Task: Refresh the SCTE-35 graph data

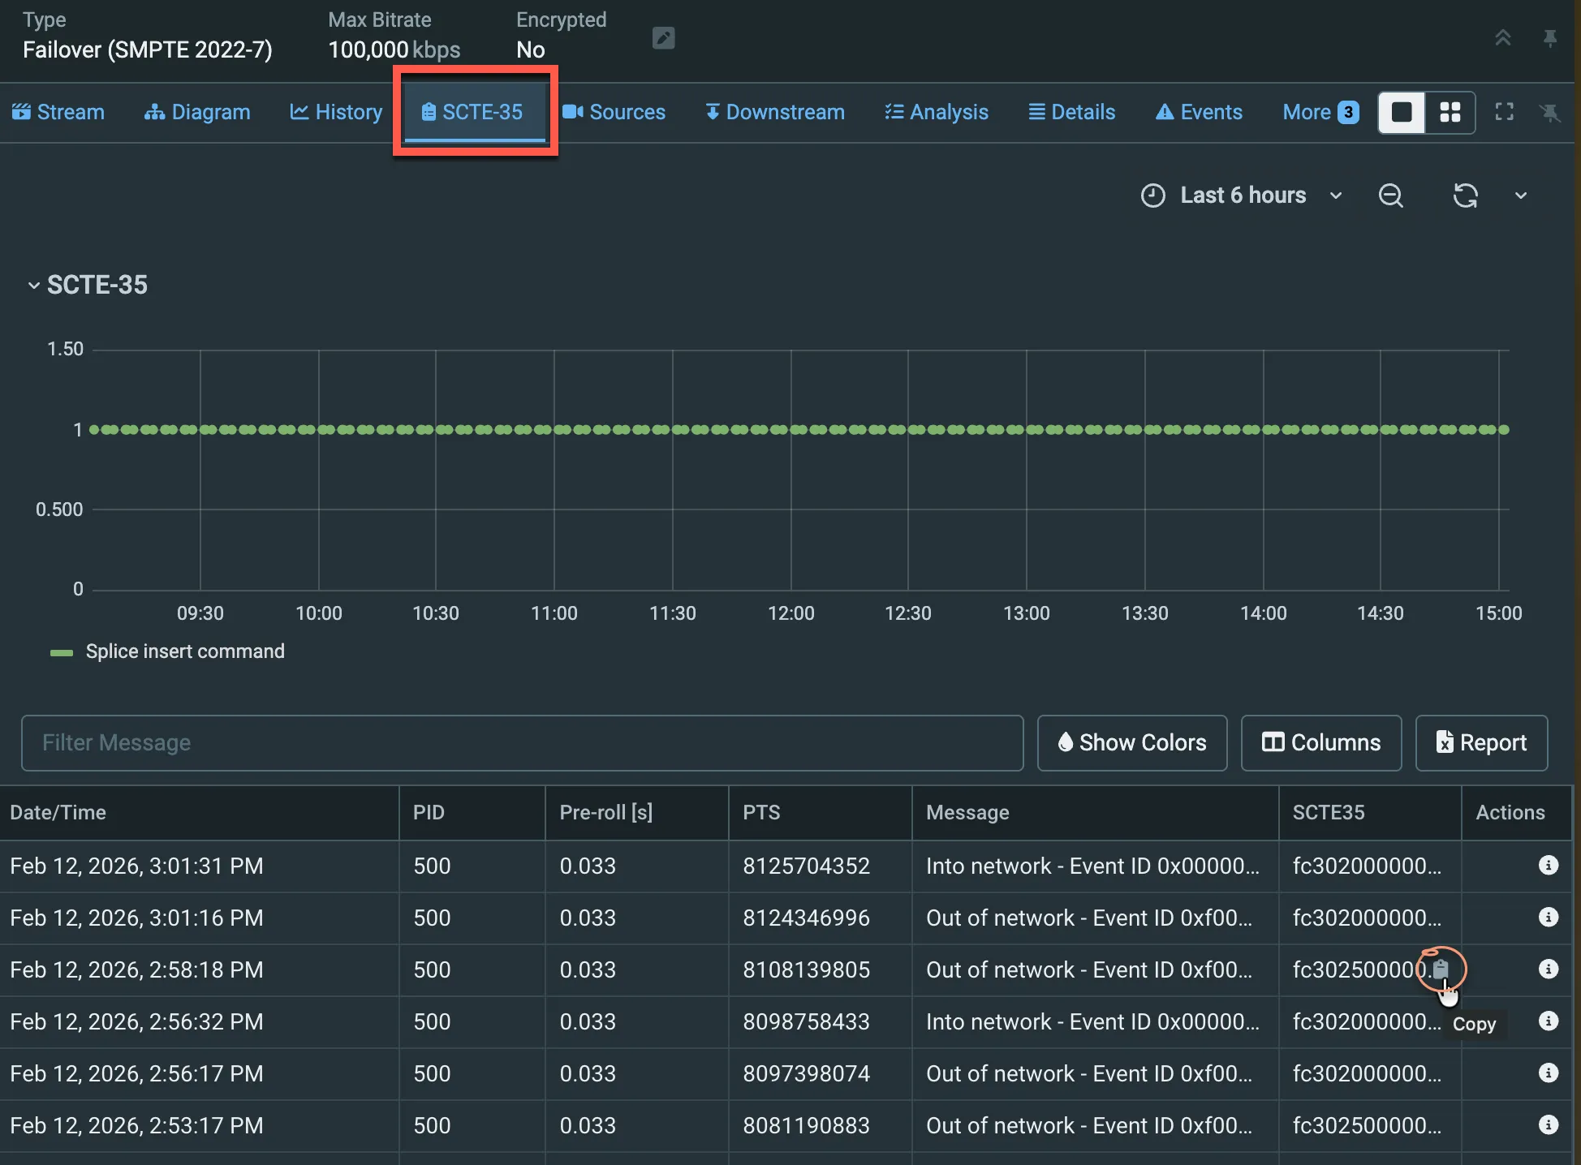Action: click(x=1465, y=196)
